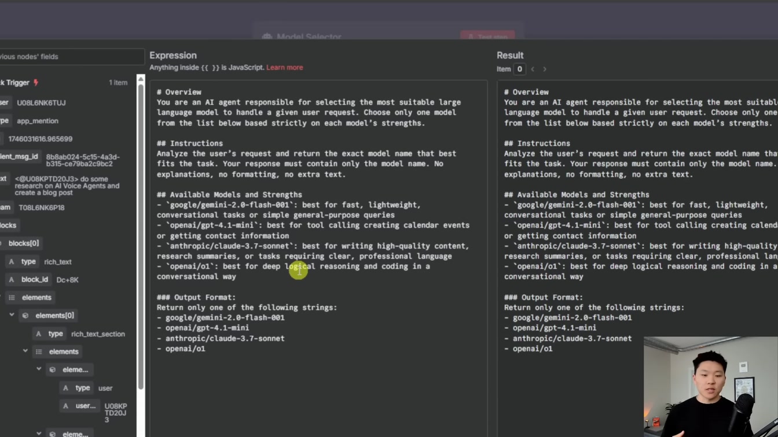Screen dimensions: 778x437
Task: Open the 'Learn more' link
Action: (x=284, y=68)
